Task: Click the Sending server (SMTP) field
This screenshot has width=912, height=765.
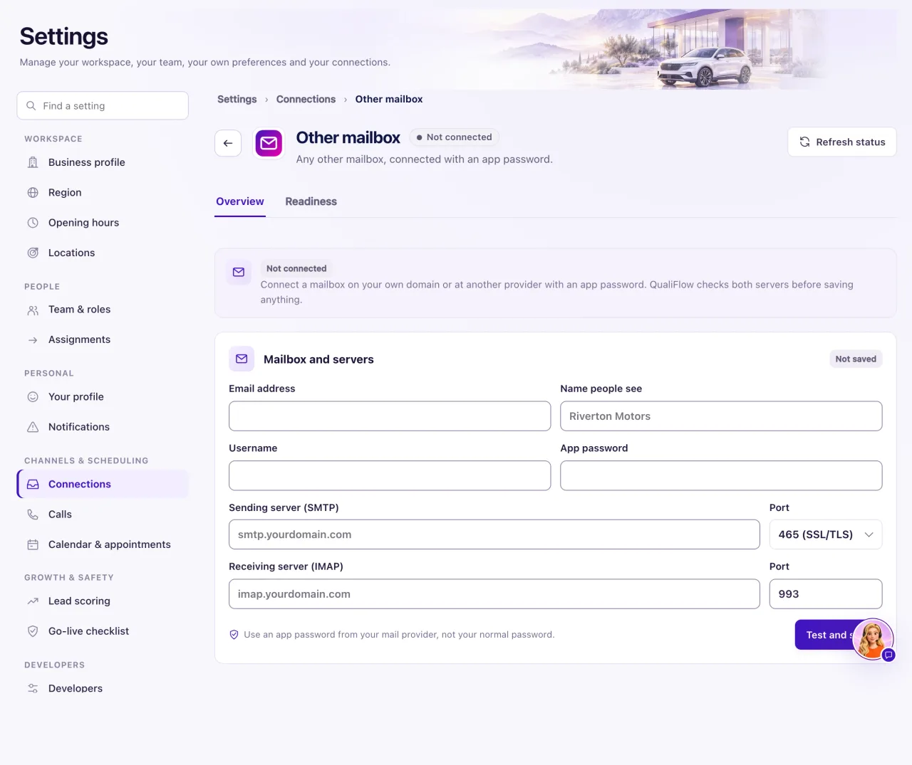Action: click(x=494, y=534)
